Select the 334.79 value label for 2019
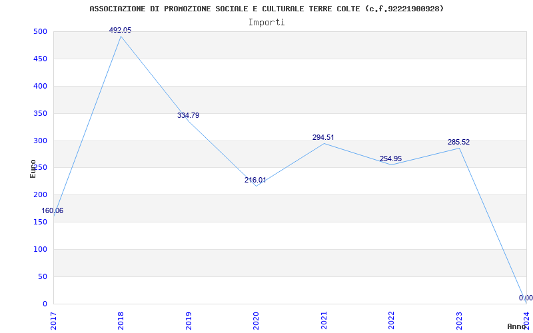Viewport: 533px width, 333px height. click(188, 115)
